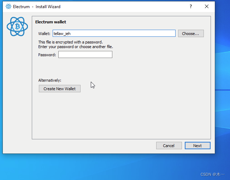Close the Install Wizard window
The image size is (230, 180).
207,6
